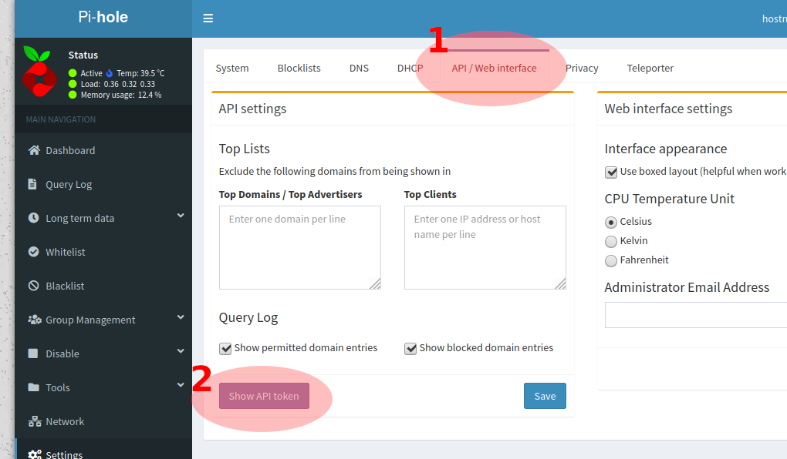Click the Network icon in sidebar

[34, 421]
